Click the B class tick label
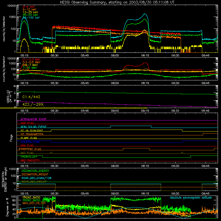The image size is (221, 221). (x=15, y=101)
